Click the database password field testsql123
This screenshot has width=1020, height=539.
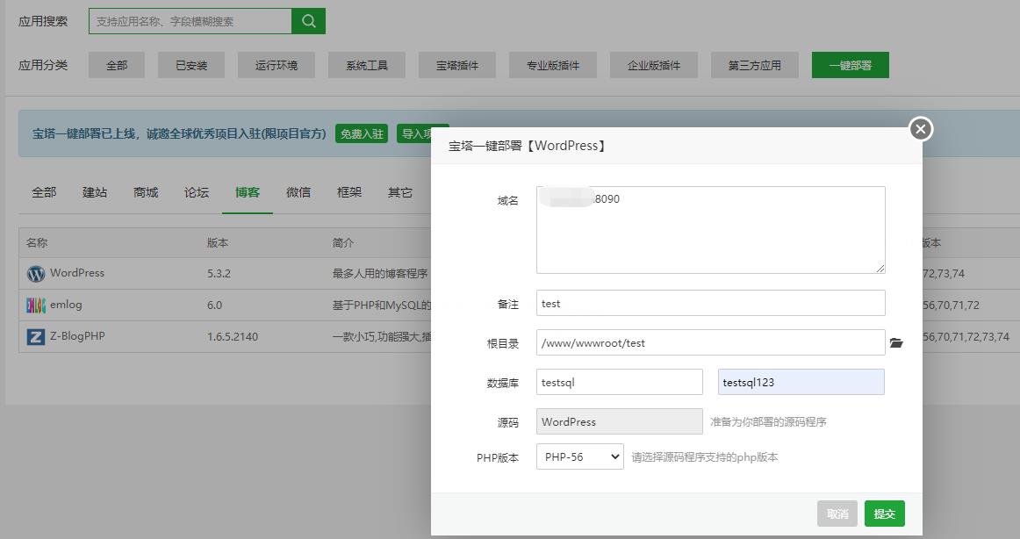pyautogui.click(x=801, y=382)
